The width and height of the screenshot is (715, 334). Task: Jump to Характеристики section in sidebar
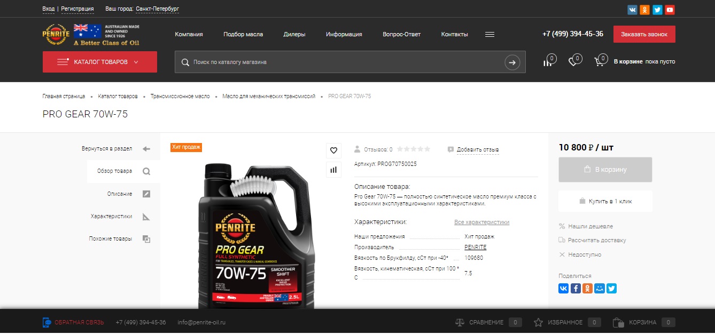click(x=111, y=217)
